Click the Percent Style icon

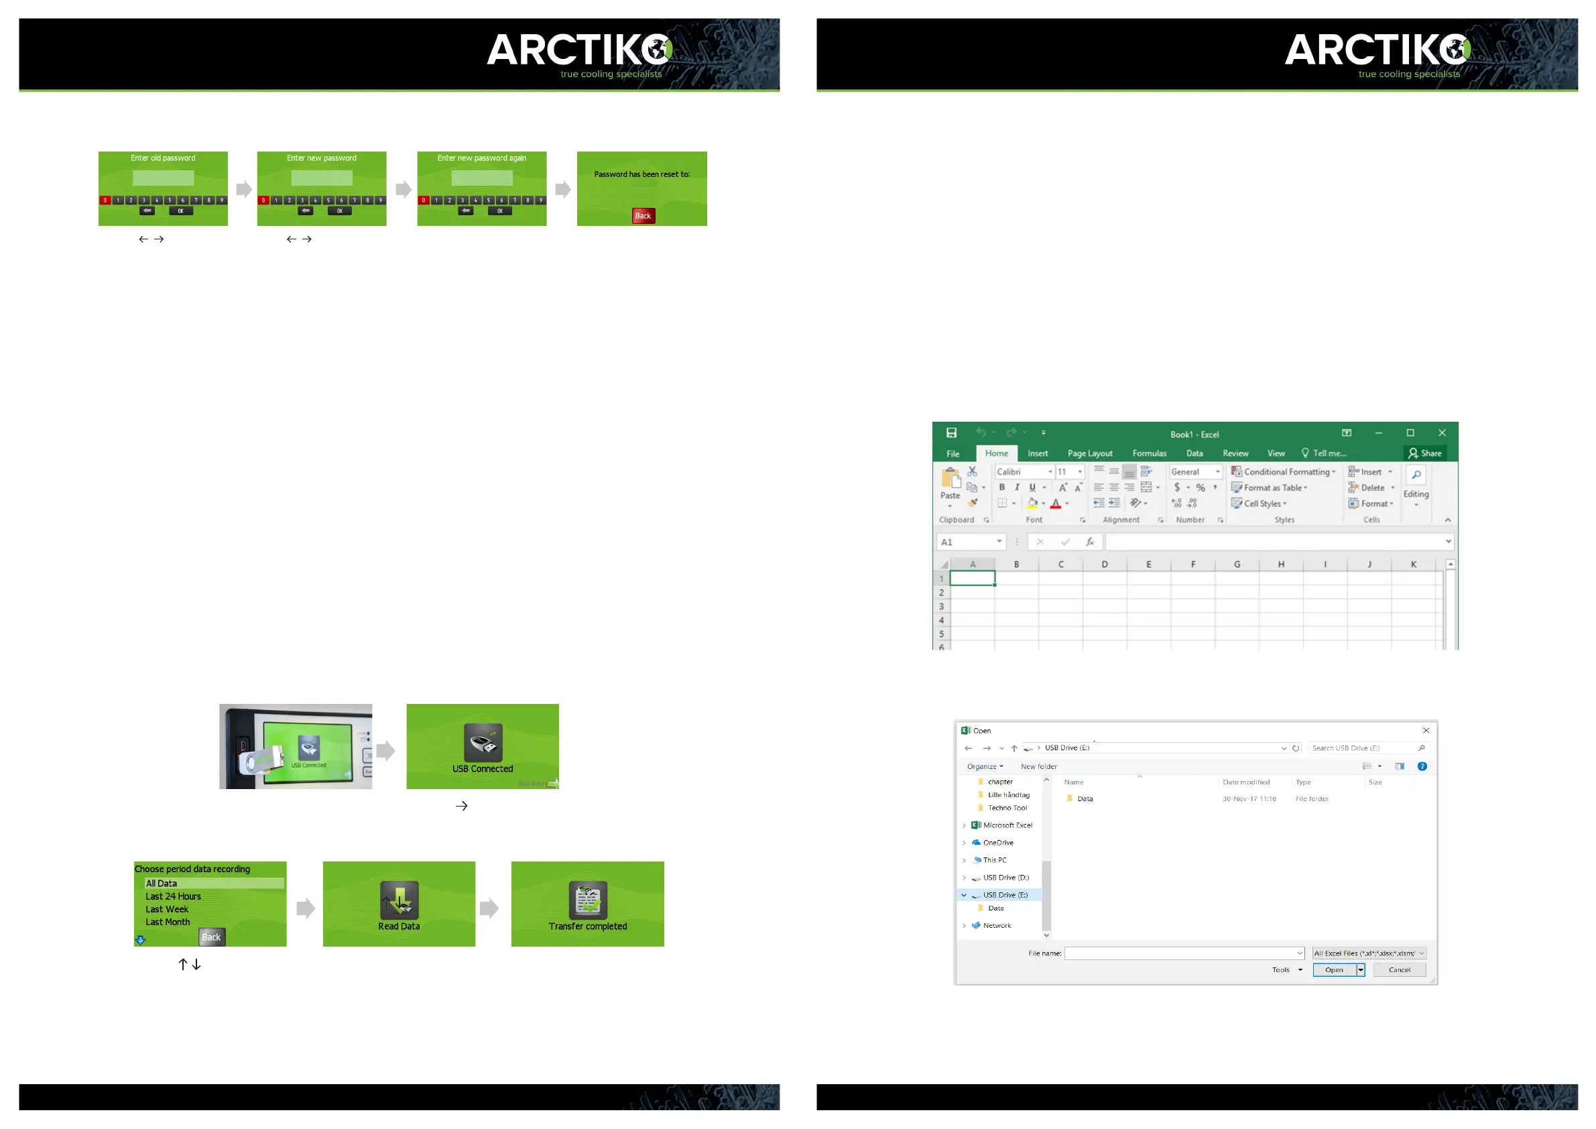coord(1201,488)
